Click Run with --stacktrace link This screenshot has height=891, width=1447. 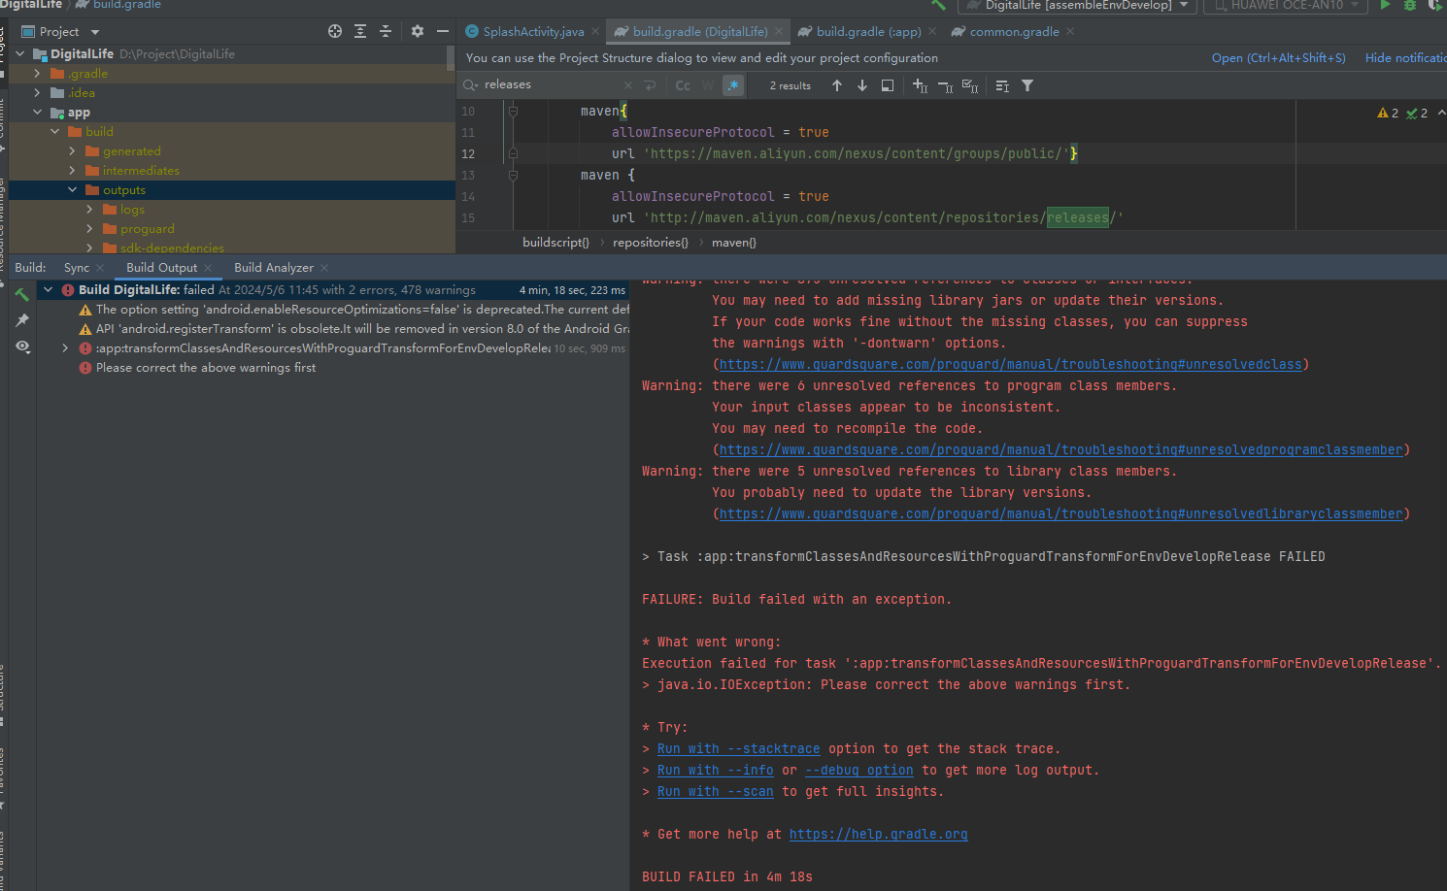(x=738, y=748)
